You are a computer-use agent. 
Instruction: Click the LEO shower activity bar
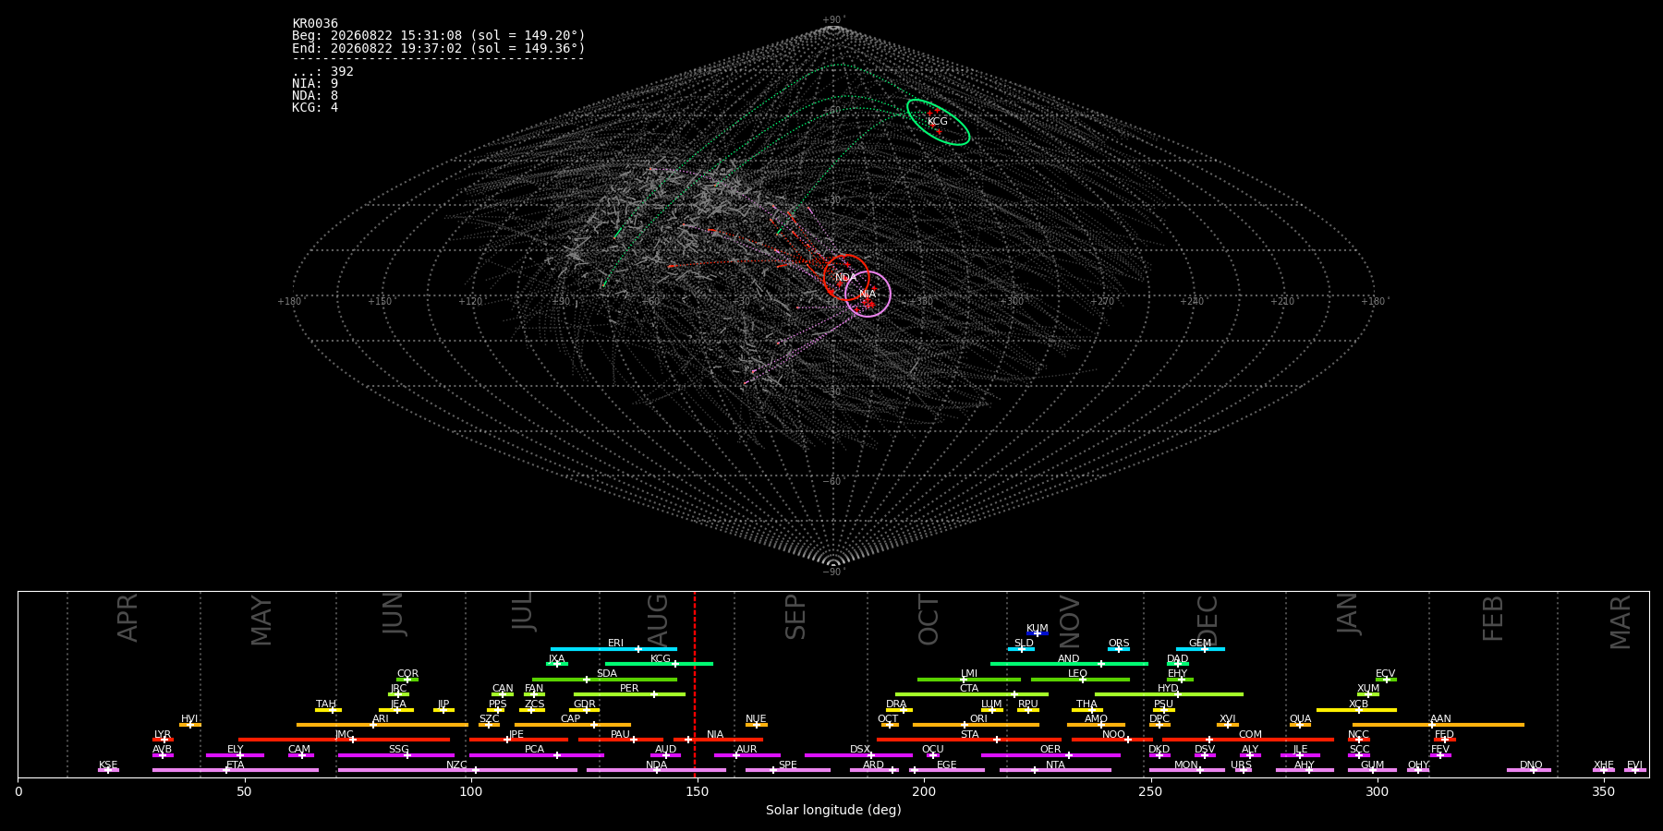(1080, 680)
